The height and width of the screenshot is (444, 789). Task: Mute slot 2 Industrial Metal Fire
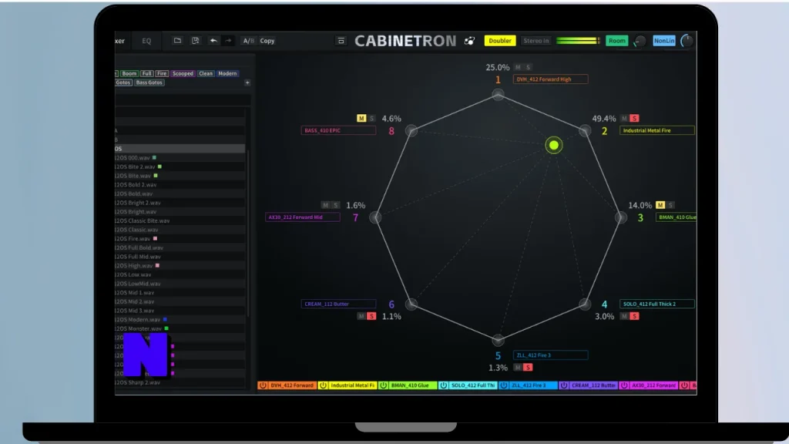pos(624,118)
